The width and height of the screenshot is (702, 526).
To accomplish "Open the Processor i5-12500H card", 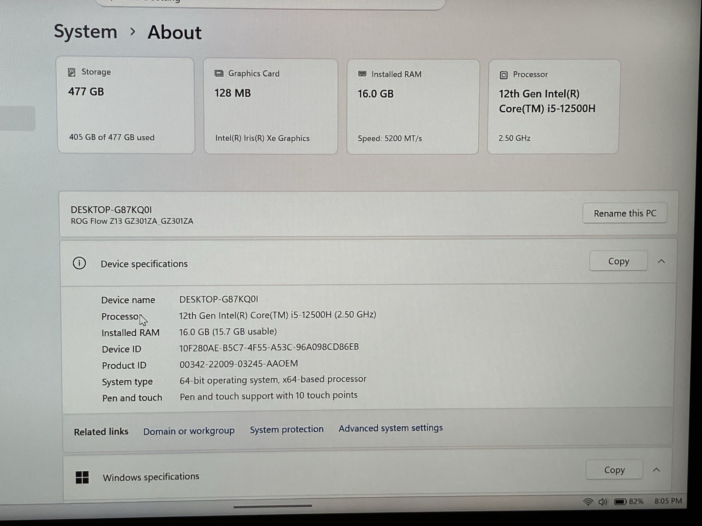I will click(x=553, y=107).
